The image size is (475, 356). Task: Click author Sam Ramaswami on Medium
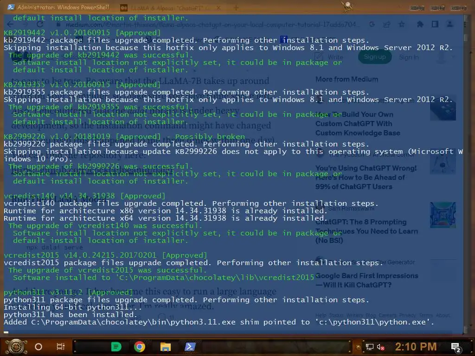pos(351,209)
